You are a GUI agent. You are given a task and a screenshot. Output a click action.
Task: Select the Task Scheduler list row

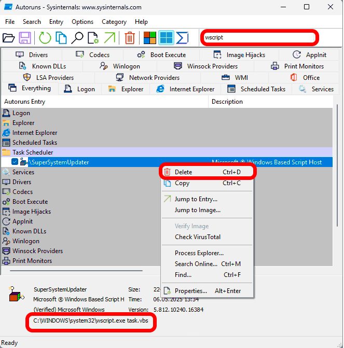tap(167, 152)
